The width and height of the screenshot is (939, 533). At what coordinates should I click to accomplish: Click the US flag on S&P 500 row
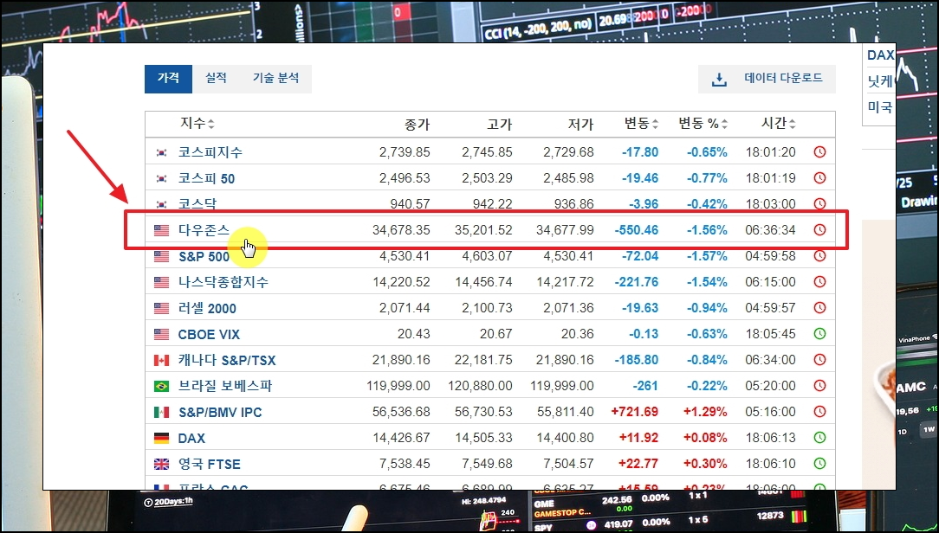[x=161, y=257]
